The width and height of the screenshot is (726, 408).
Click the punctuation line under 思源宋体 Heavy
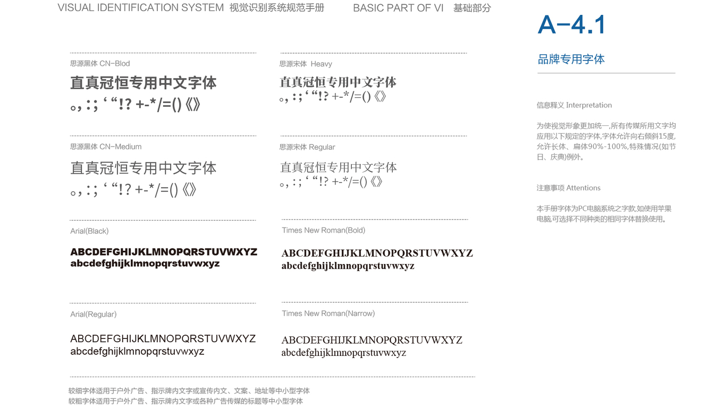333,97
